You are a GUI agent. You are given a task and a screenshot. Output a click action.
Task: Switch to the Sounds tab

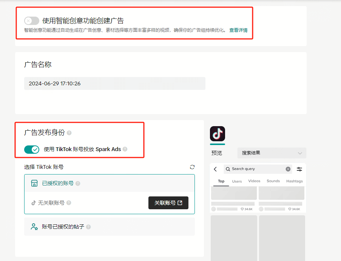click(273, 181)
